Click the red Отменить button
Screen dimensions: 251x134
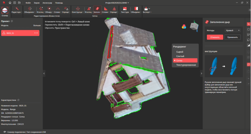click(215, 37)
